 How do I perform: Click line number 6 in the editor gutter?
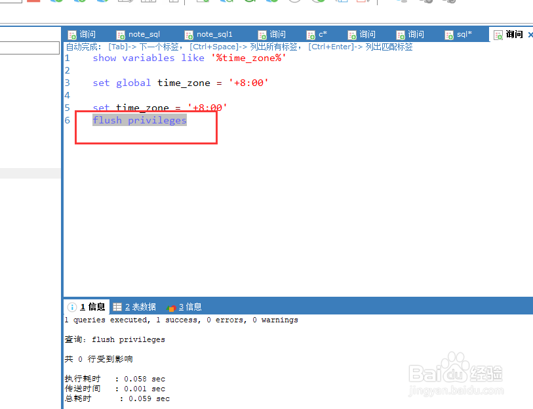67,119
